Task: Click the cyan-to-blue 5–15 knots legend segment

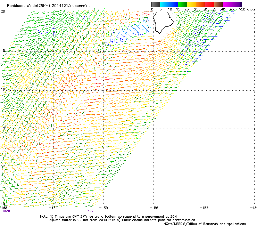Action: (x=169, y=4)
